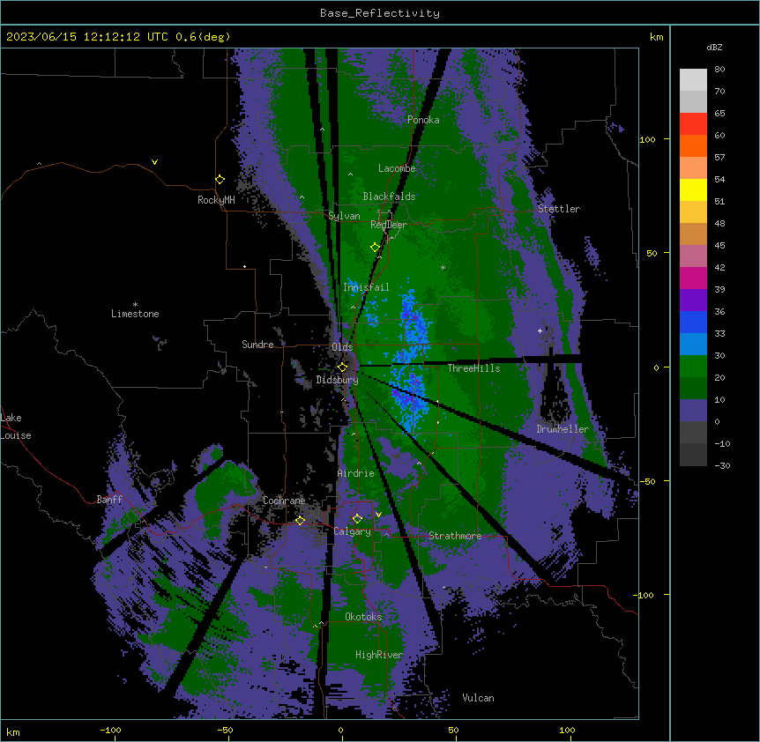Click the red 65 dBZ legend swatch
760x742 pixels.
click(x=693, y=124)
